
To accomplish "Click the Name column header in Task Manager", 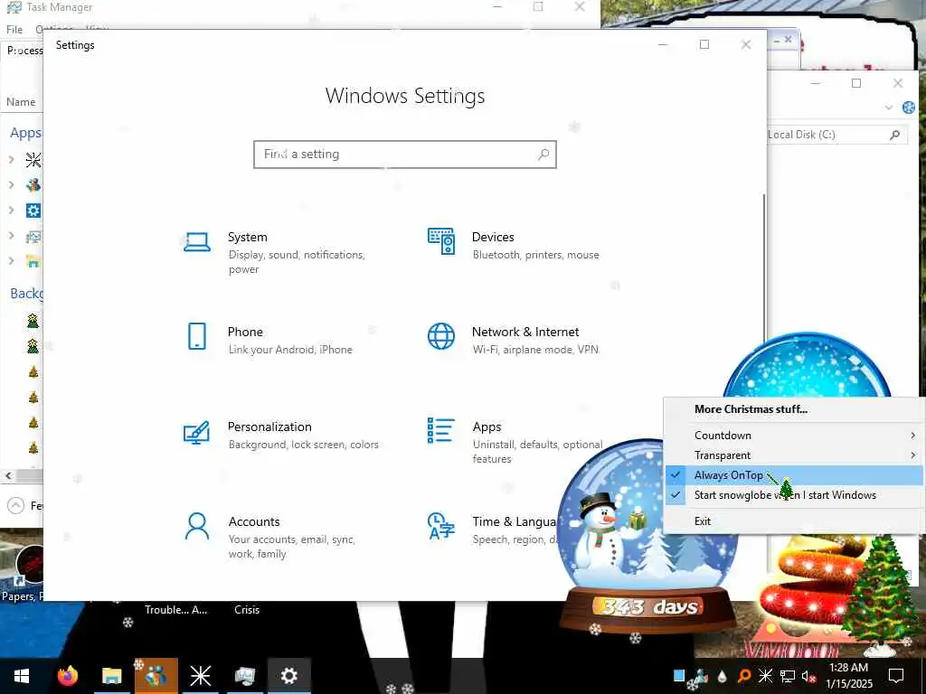I will point(21,102).
